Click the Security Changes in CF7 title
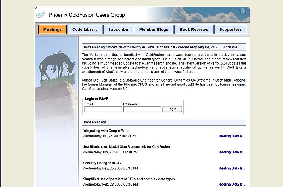283x187 pixels. coord(102,163)
